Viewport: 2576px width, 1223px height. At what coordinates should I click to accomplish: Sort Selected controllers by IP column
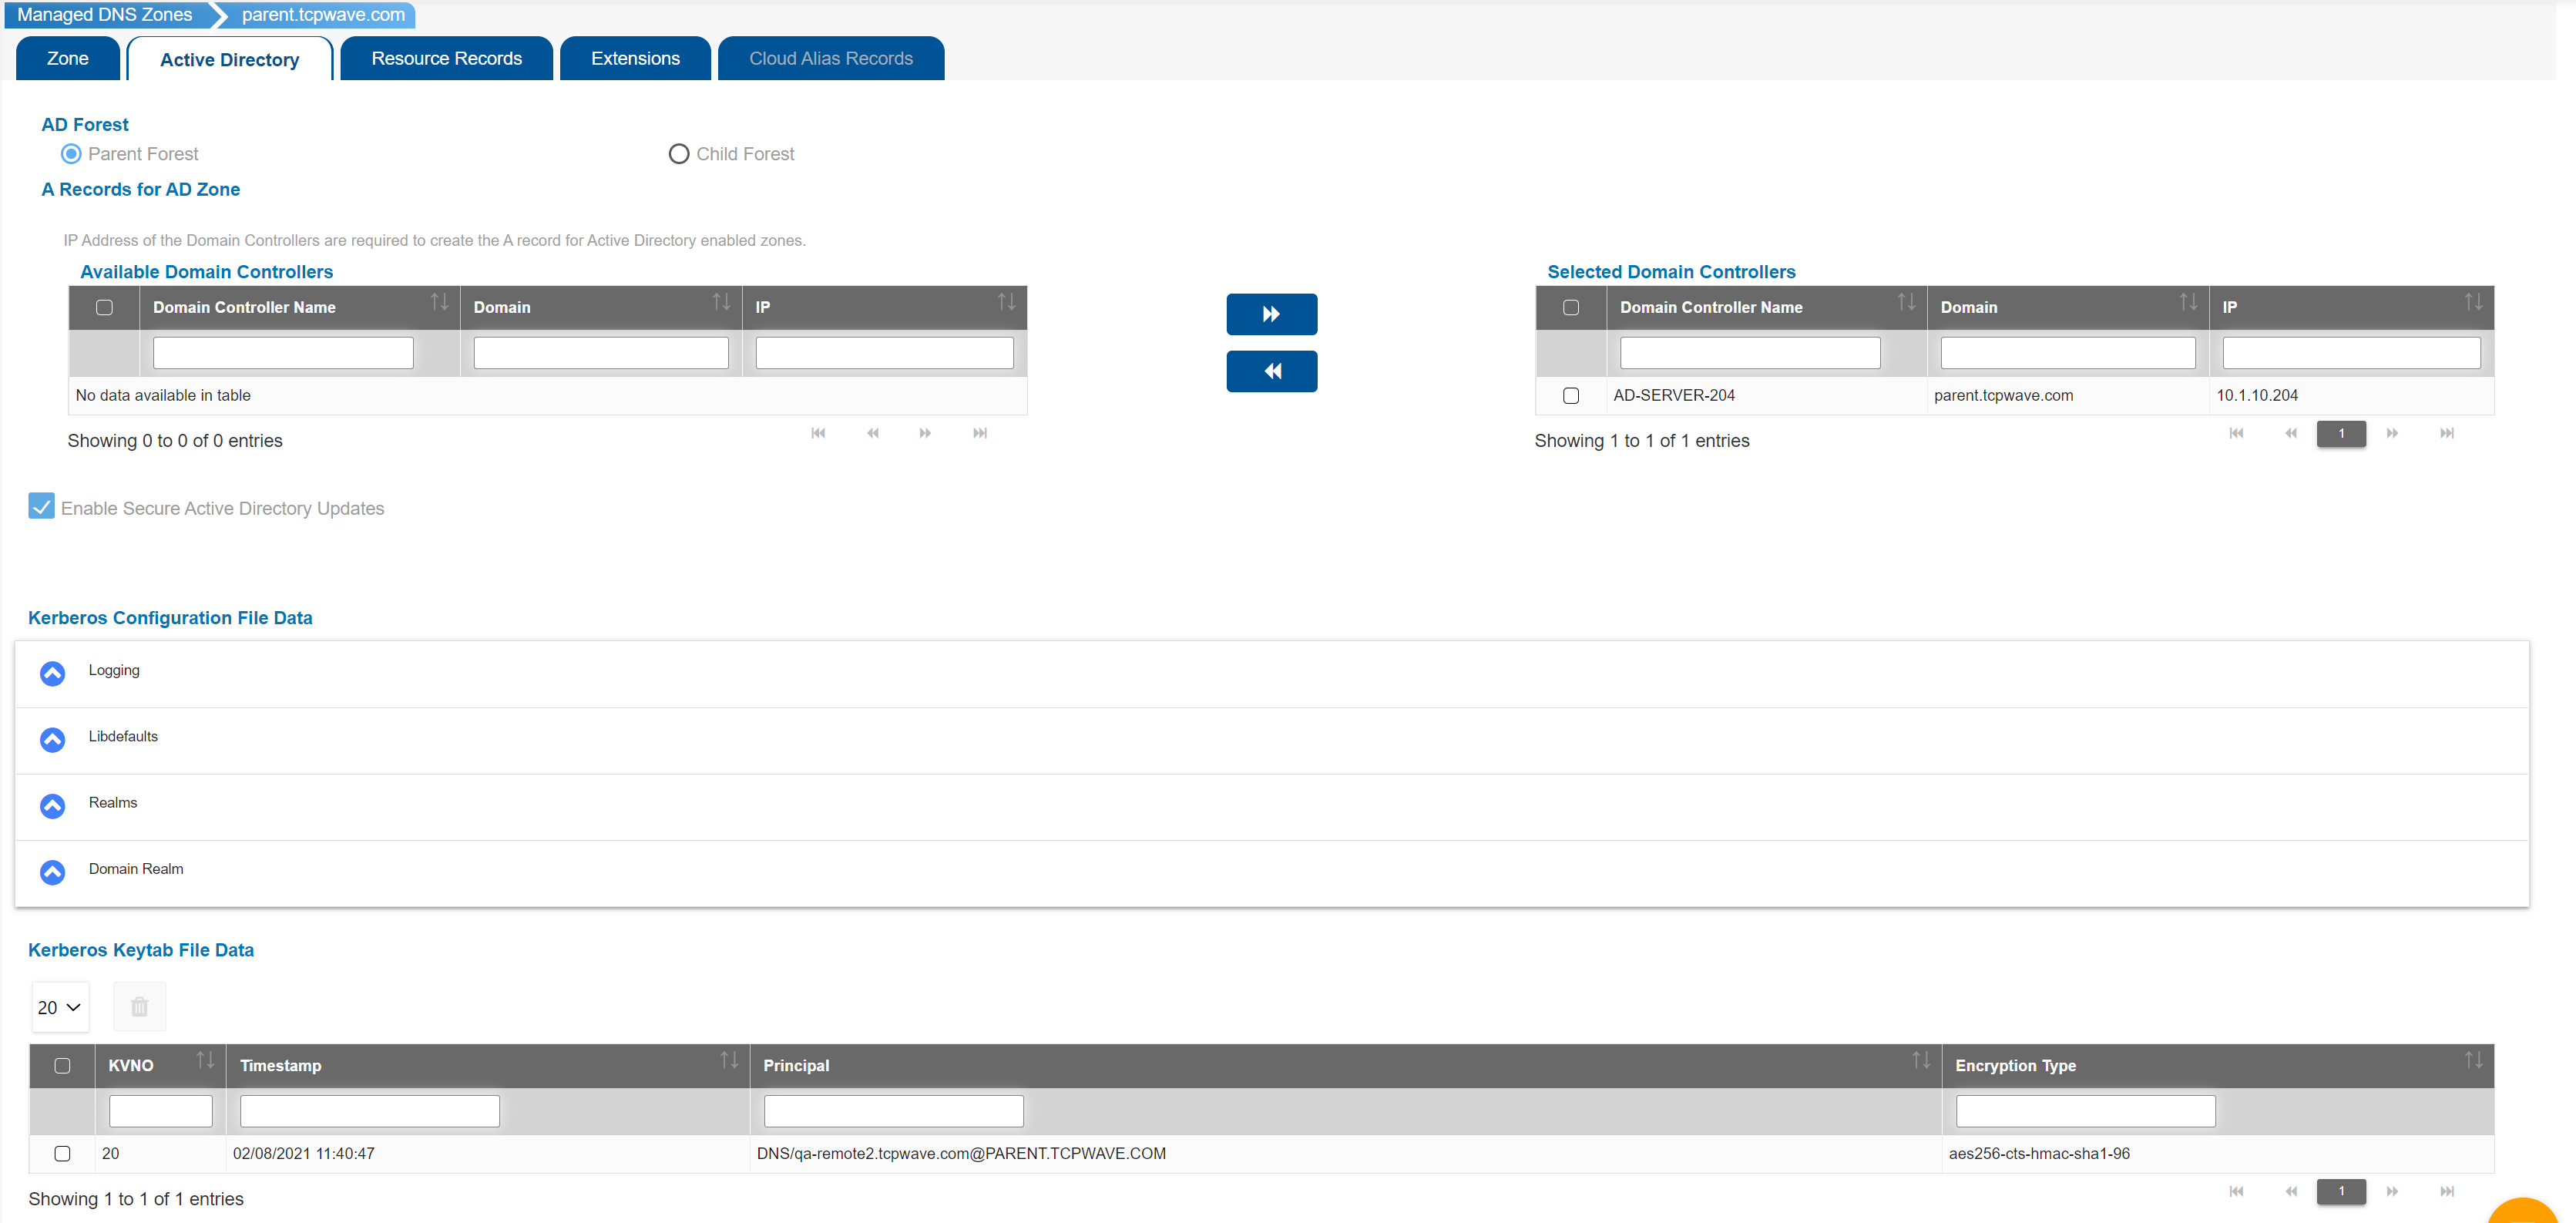(x=2473, y=302)
